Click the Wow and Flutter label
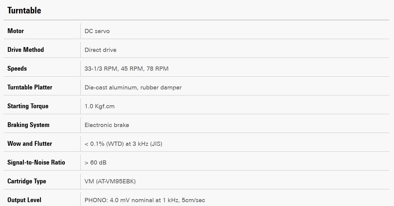The image size is (394, 206). pos(30,144)
